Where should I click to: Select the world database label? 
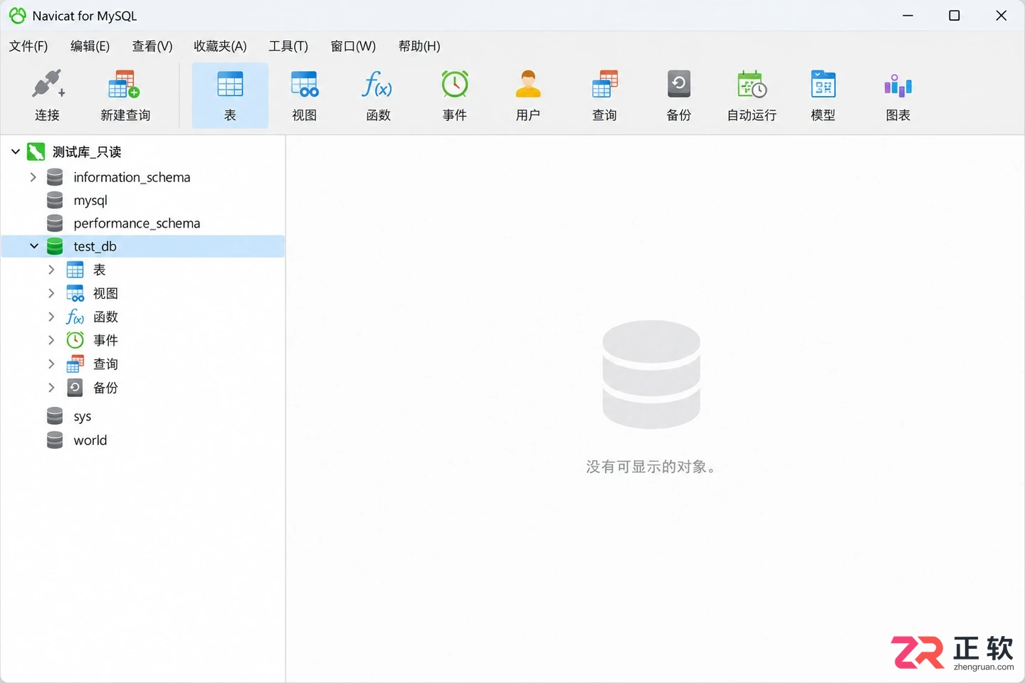click(90, 440)
